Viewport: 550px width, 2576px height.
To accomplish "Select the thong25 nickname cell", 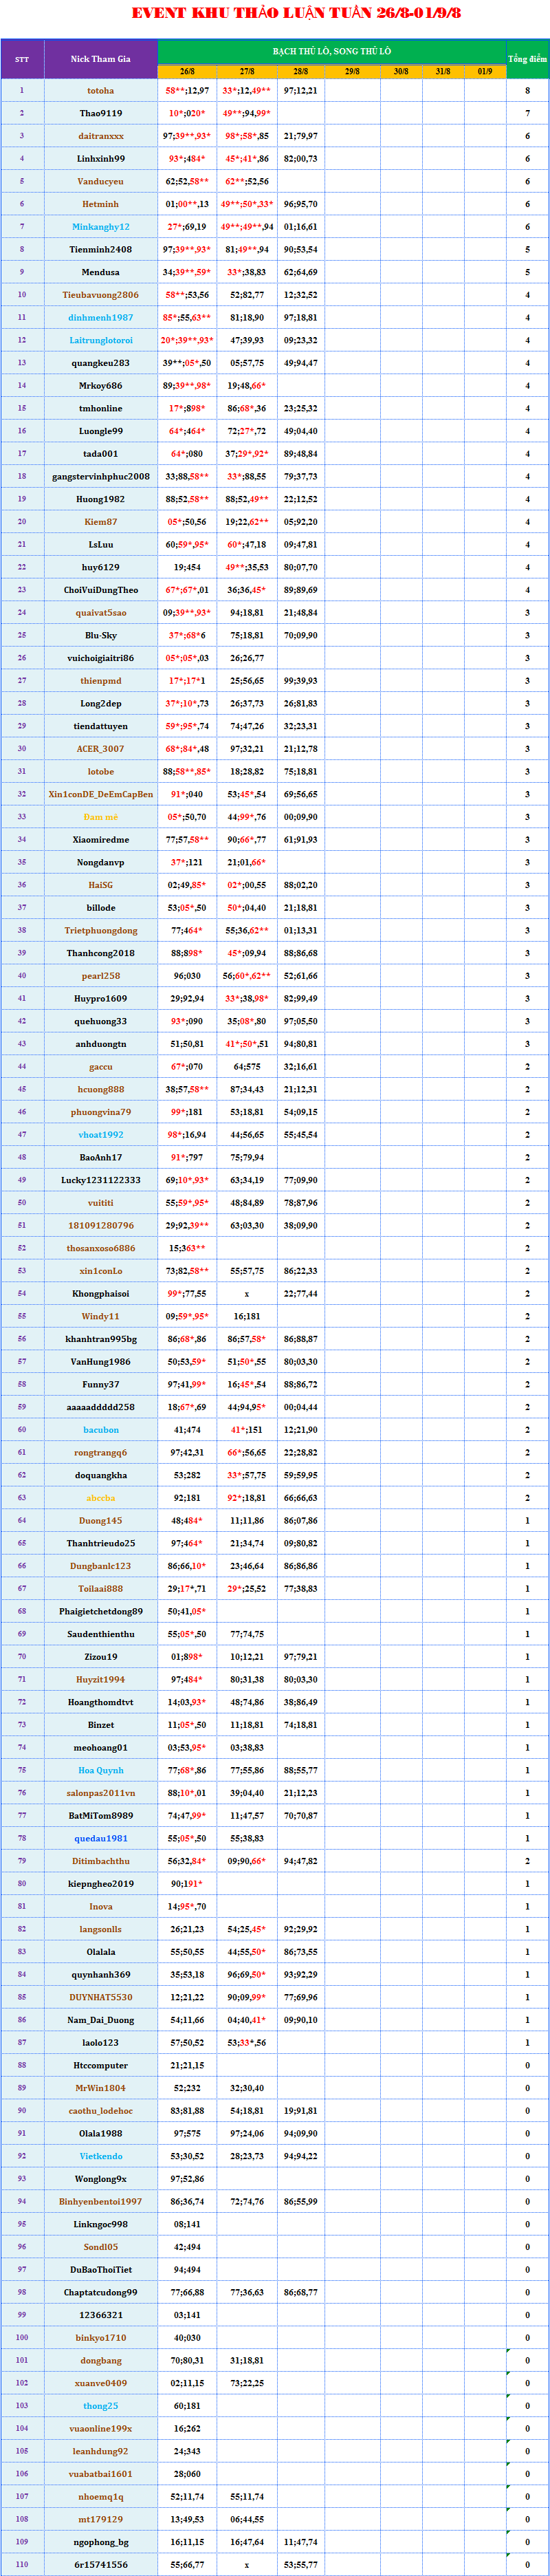I will pos(101,2405).
